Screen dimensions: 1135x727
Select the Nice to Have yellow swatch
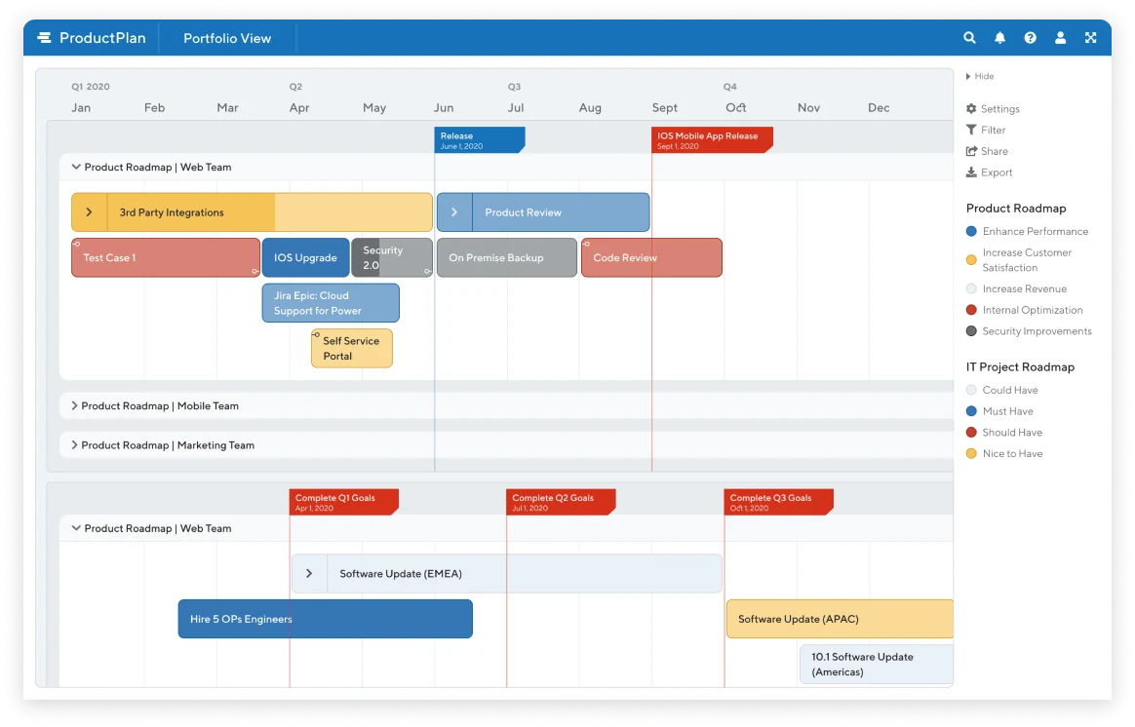(971, 453)
